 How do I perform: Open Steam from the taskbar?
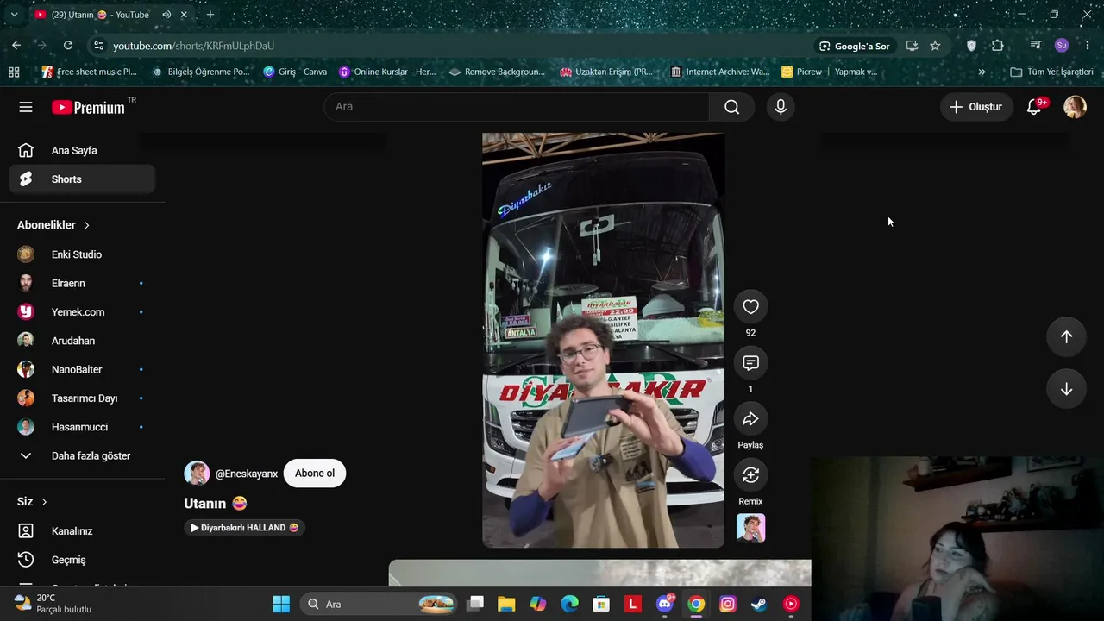point(759,604)
